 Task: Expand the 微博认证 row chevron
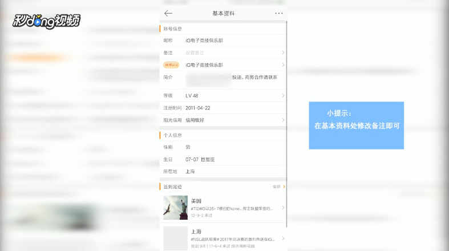pos(283,65)
